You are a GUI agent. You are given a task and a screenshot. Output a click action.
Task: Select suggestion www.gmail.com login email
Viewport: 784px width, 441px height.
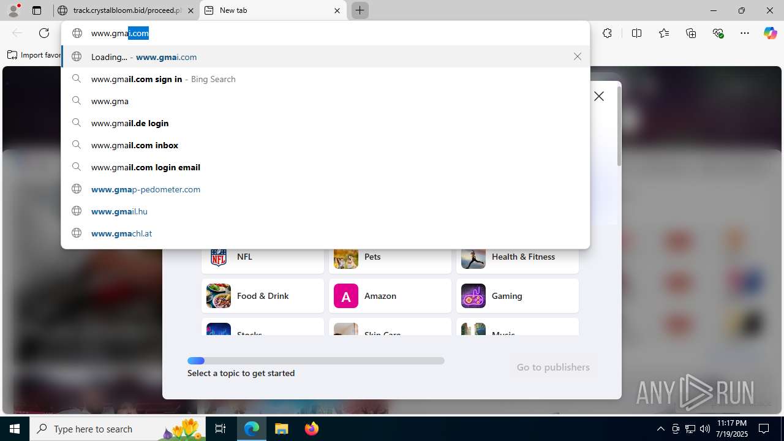(x=325, y=167)
